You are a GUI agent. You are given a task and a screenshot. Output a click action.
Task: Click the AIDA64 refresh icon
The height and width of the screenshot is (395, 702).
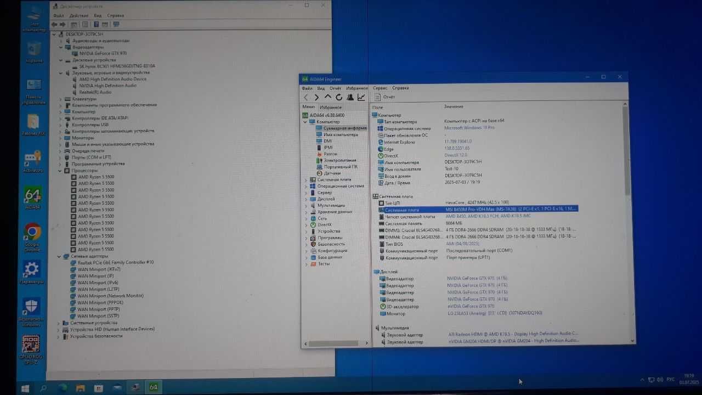click(x=338, y=97)
